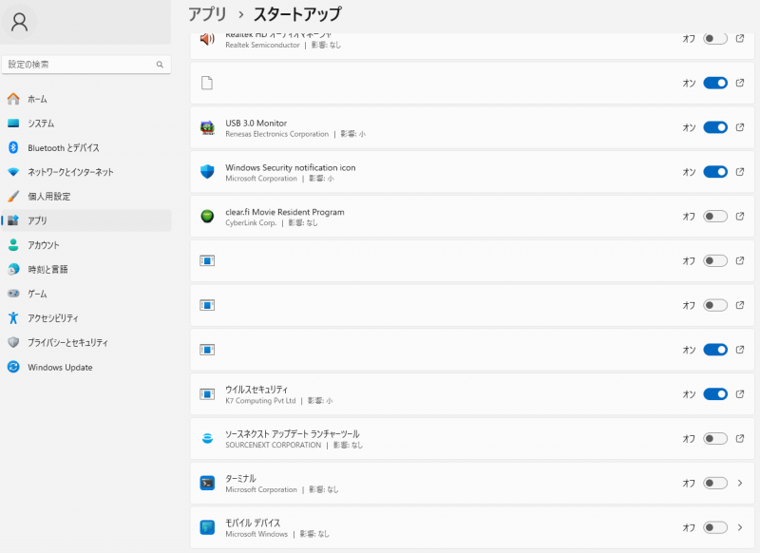
Task: Click the 設定の検索 search field
Action: pyautogui.click(x=81, y=65)
